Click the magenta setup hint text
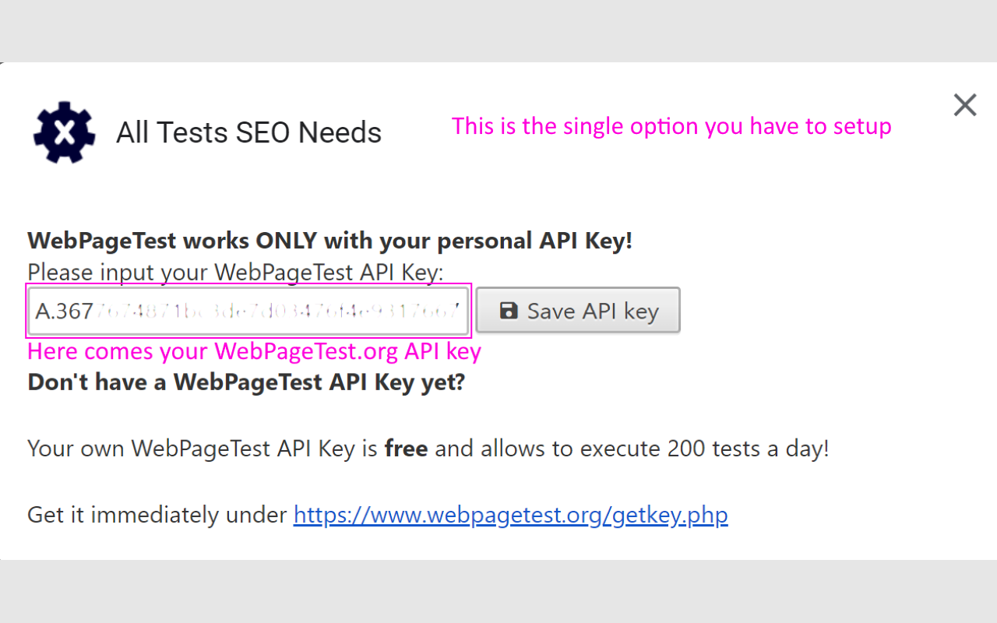The height and width of the screenshot is (623, 997). point(671,125)
